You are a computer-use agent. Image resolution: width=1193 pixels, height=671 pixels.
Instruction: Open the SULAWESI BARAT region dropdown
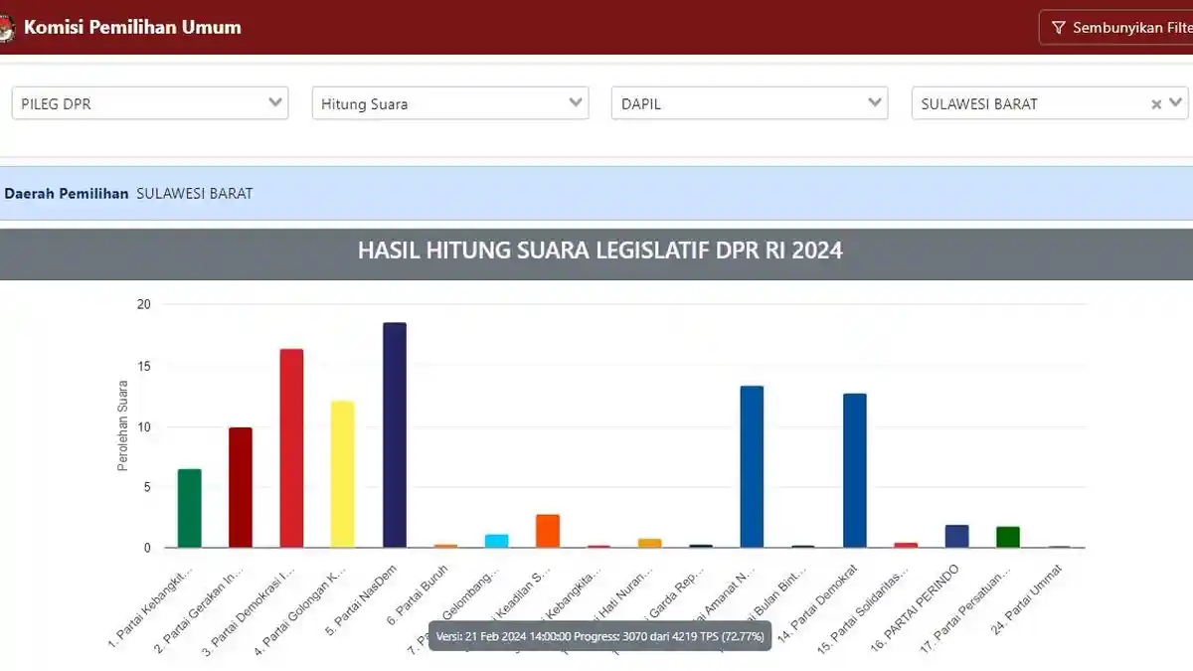coord(1050,103)
